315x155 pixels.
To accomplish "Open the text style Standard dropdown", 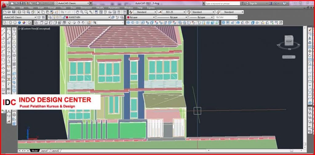I will 155,12.
